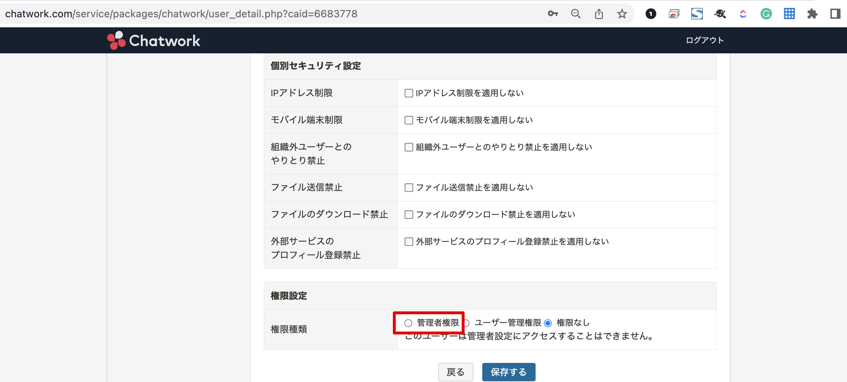Click the ログアウト link
Viewport: 847px width, 382px height.
point(705,40)
